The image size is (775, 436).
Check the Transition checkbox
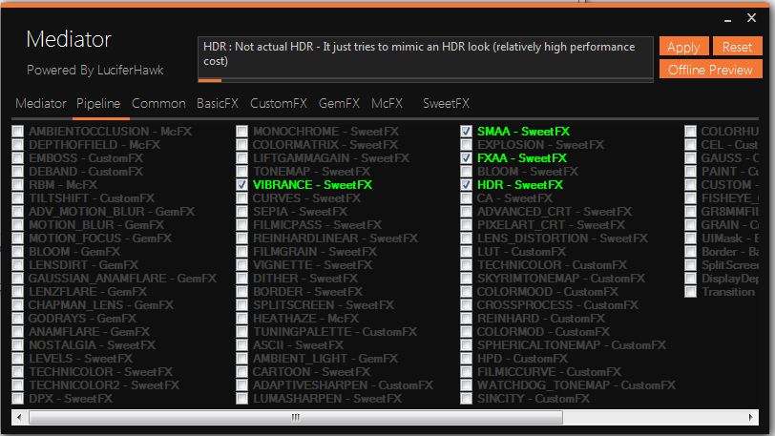690,292
